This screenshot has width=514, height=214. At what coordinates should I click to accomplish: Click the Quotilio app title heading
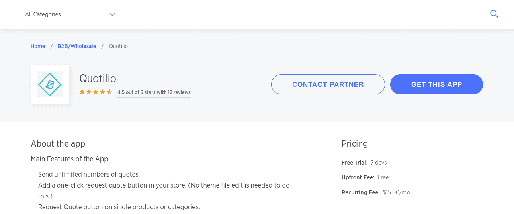pos(98,78)
